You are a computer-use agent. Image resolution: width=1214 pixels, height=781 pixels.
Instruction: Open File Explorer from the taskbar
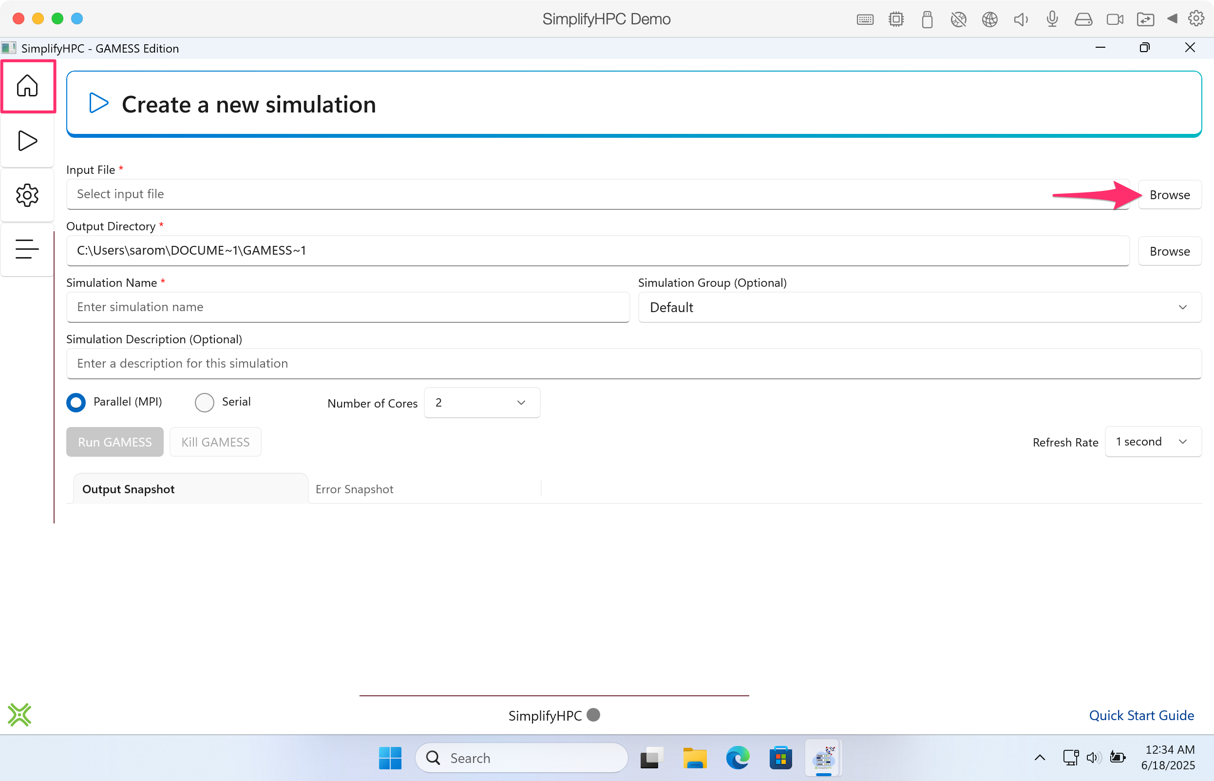[x=695, y=758]
